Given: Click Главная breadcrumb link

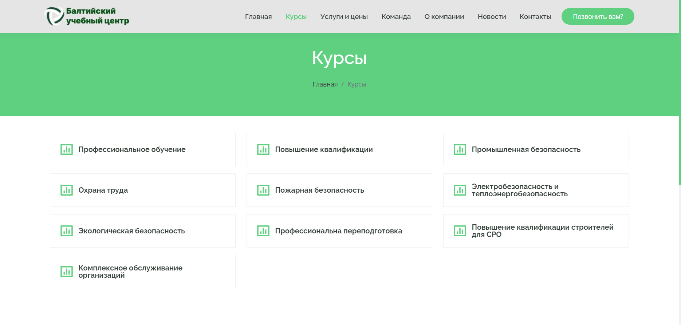Looking at the screenshot, I should click(325, 84).
